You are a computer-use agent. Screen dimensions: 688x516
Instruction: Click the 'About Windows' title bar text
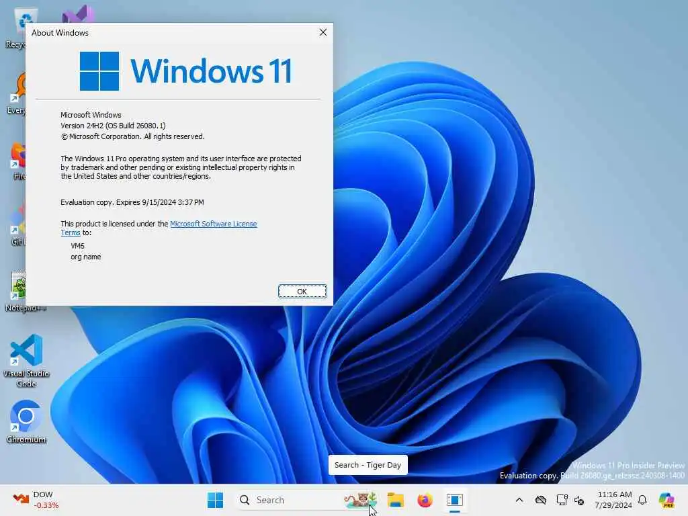tap(60, 33)
